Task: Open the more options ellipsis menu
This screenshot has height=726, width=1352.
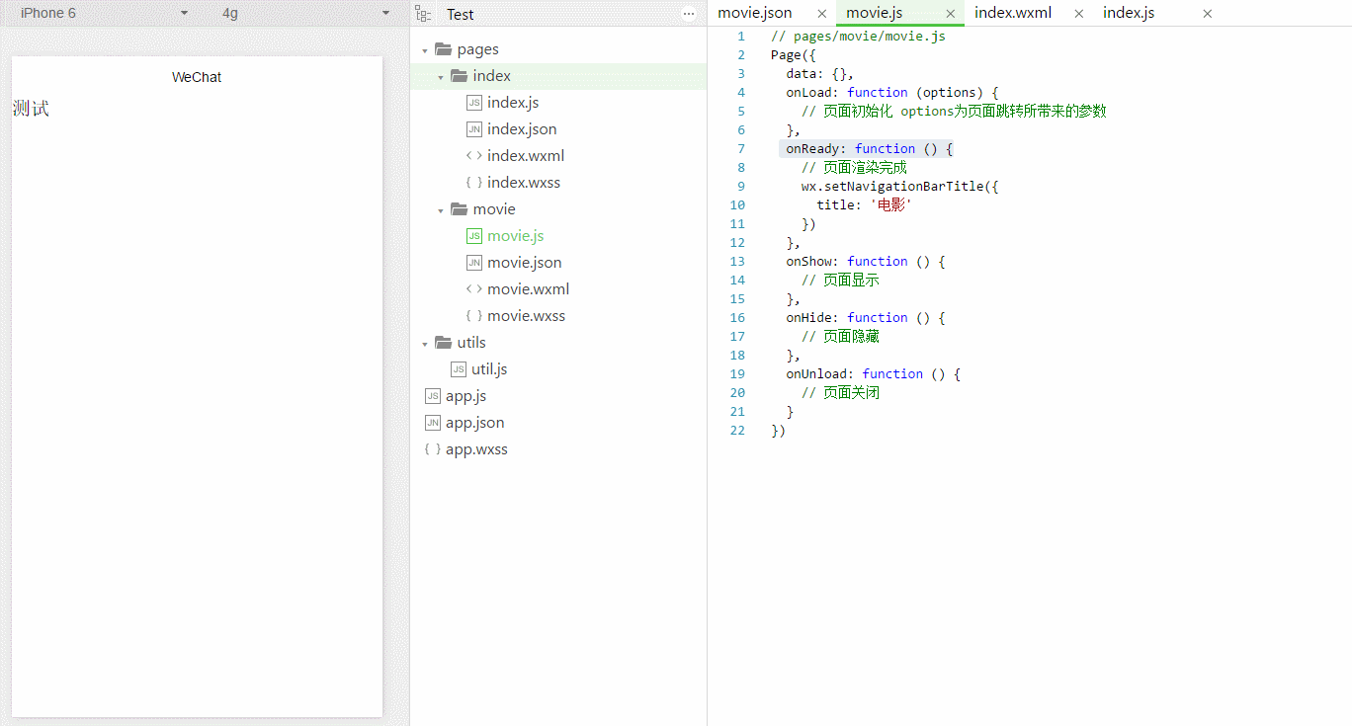Action: (689, 14)
